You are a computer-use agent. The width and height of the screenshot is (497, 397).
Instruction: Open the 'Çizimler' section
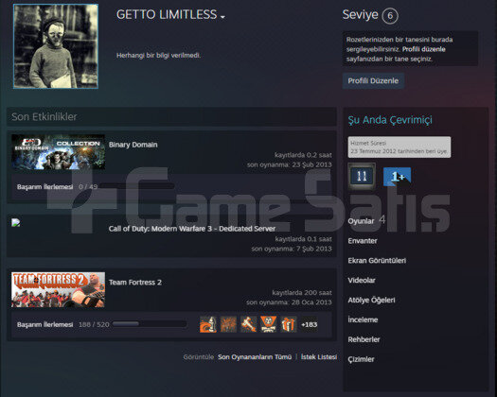[361, 359]
